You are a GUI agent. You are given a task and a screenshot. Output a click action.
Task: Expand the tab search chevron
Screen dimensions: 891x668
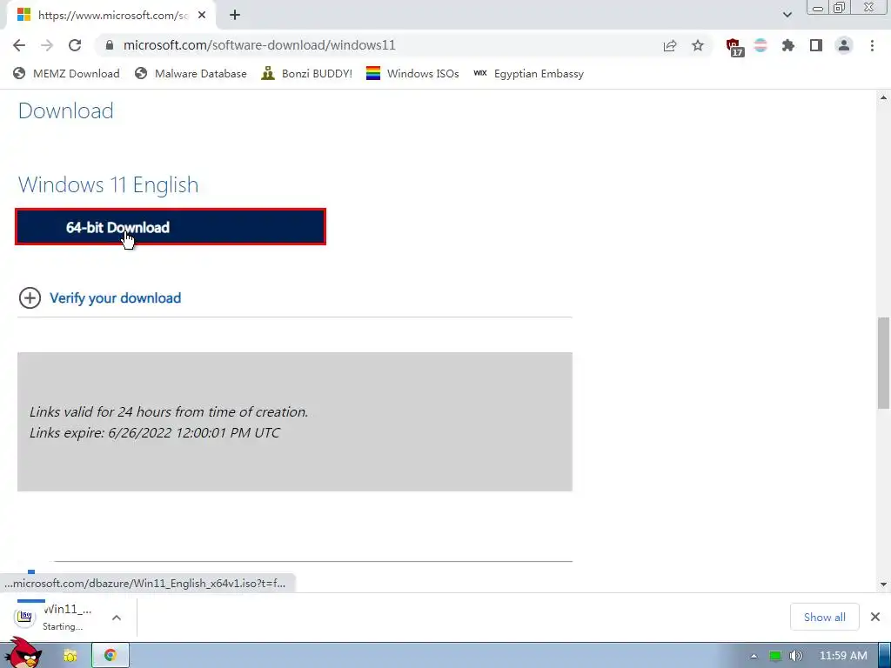point(787,15)
